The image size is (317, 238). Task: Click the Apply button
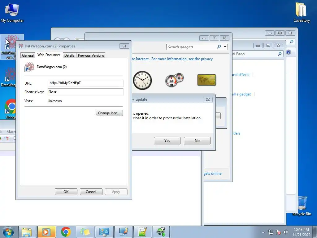pyautogui.click(x=116, y=192)
